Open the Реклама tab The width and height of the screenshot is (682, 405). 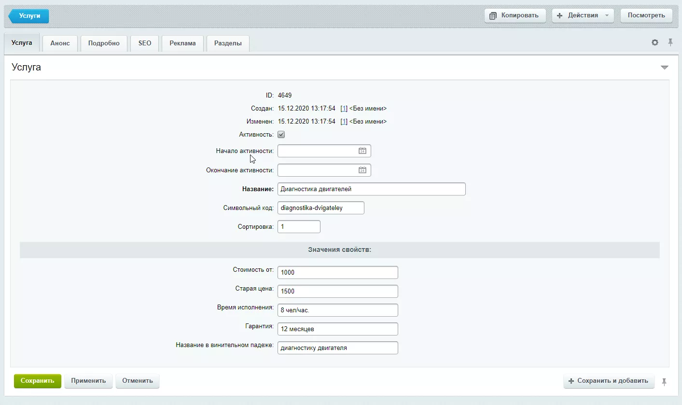182,43
